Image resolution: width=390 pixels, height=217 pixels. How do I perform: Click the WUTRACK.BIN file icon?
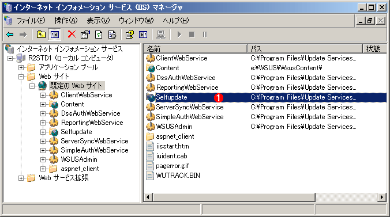(x=150, y=176)
